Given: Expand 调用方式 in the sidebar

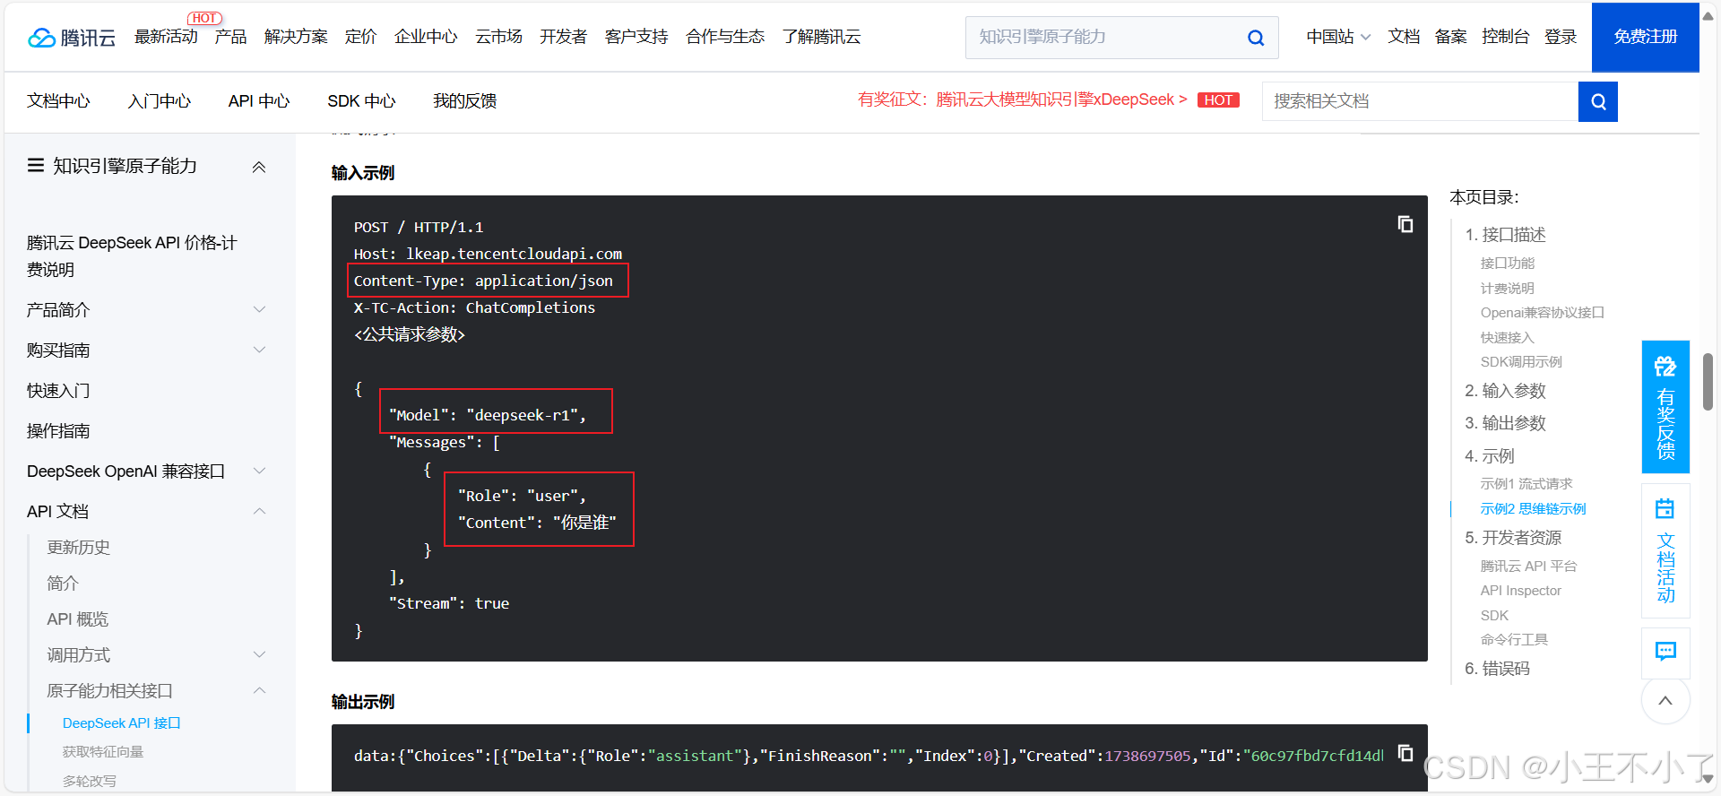Looking at the screenshot, I should click(259, 654).
